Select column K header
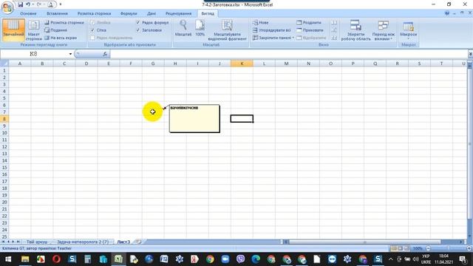 click(x=242, y=64)
